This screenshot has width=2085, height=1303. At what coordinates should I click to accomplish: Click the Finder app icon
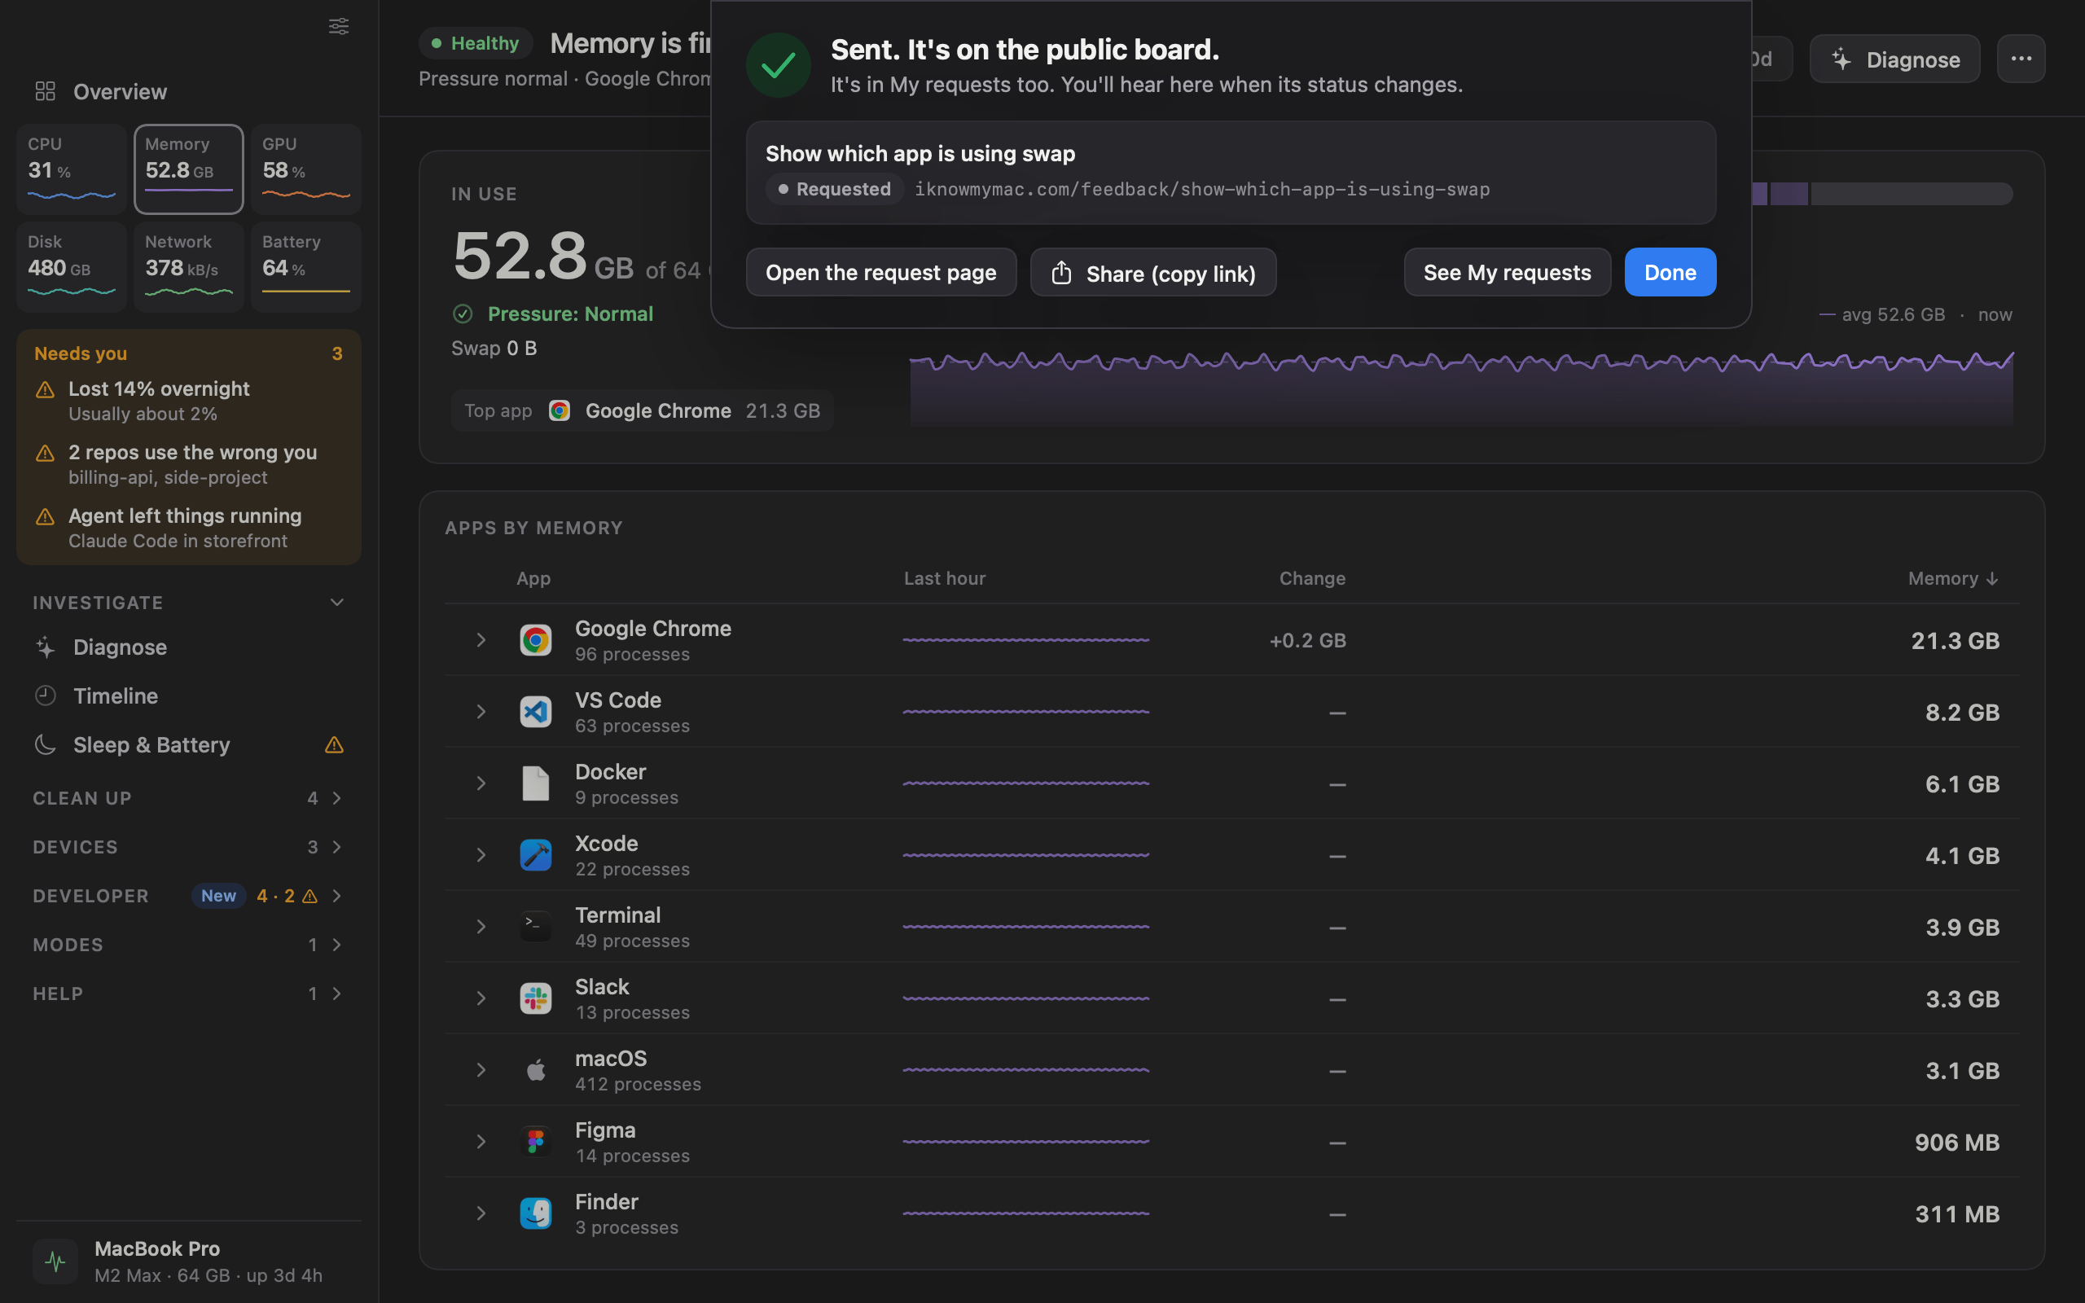[x=535, y=1213]
